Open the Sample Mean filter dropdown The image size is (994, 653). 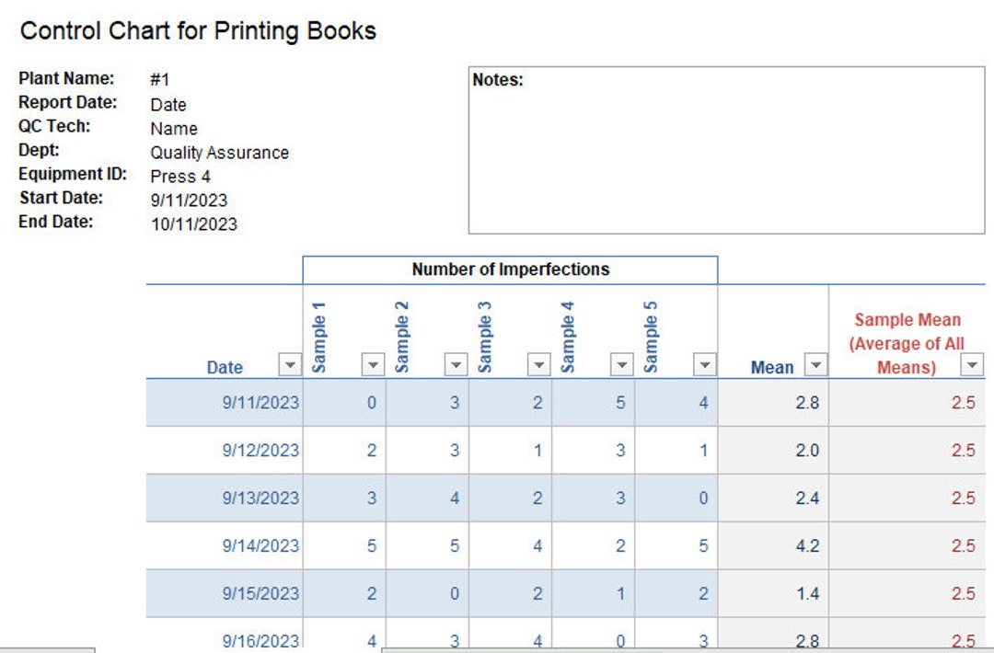(x=973, y=365)
